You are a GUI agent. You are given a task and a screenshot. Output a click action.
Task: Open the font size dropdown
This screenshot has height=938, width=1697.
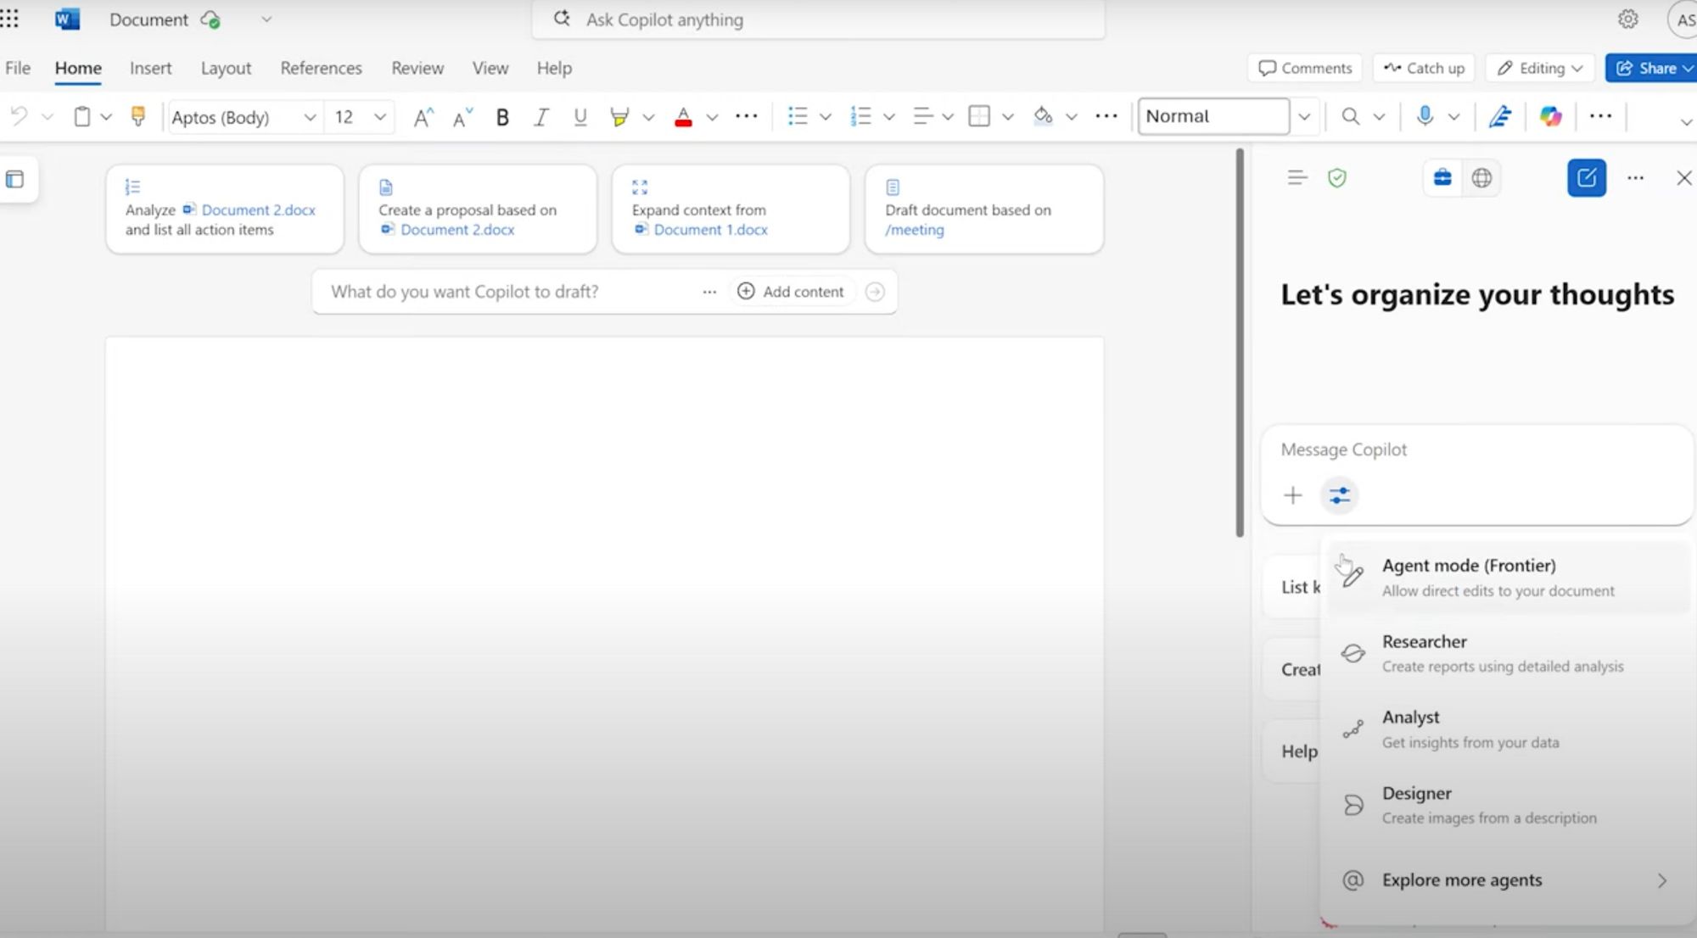tap(380, 117)
